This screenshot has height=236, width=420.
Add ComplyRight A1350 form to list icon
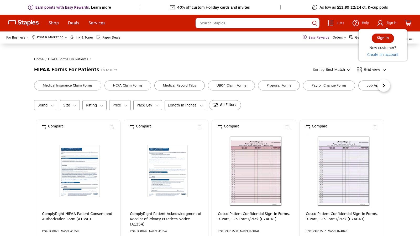[112, 127]
